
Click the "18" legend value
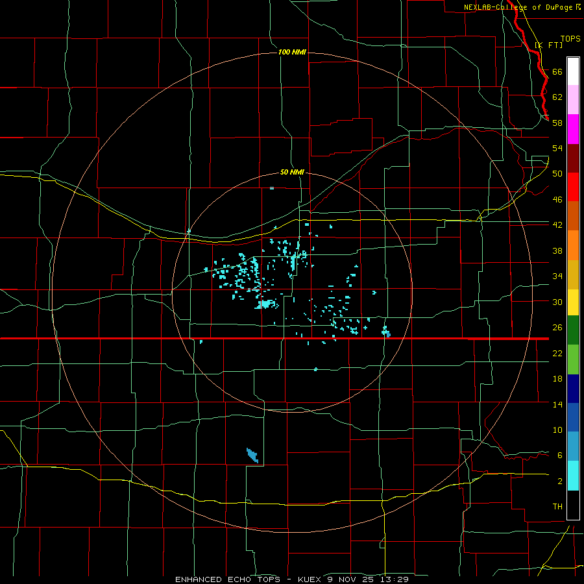click(x=557, y=379)
